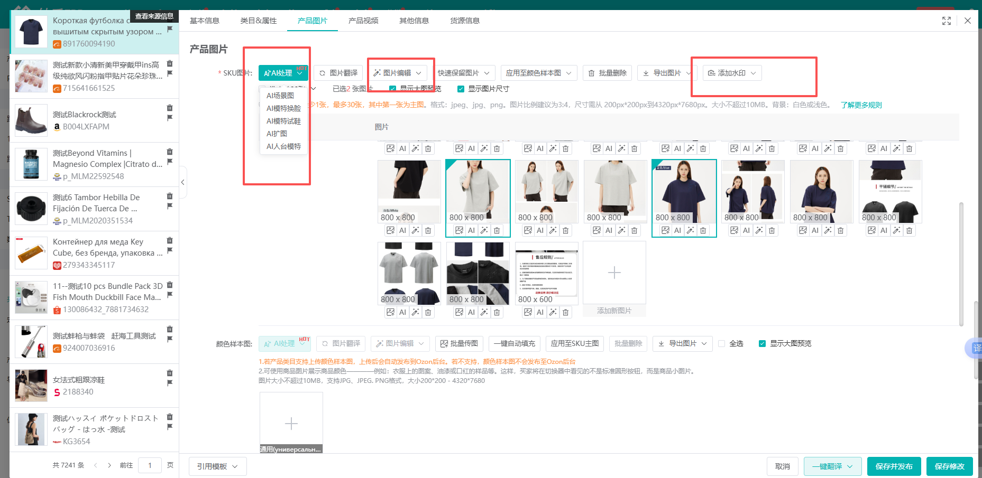
Task: Click the floating translate icon on right edge
Action: tap(976, 348)
